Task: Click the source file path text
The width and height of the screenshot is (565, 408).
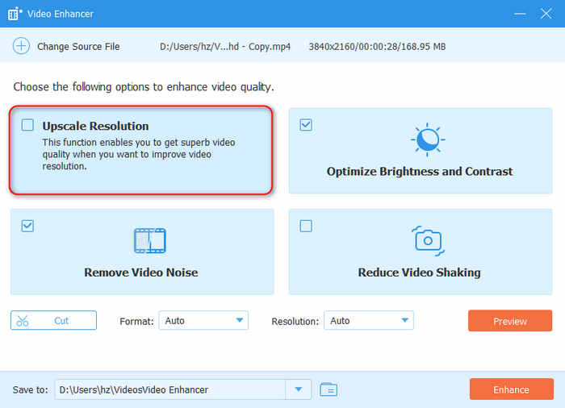Action: pos(225,47)
